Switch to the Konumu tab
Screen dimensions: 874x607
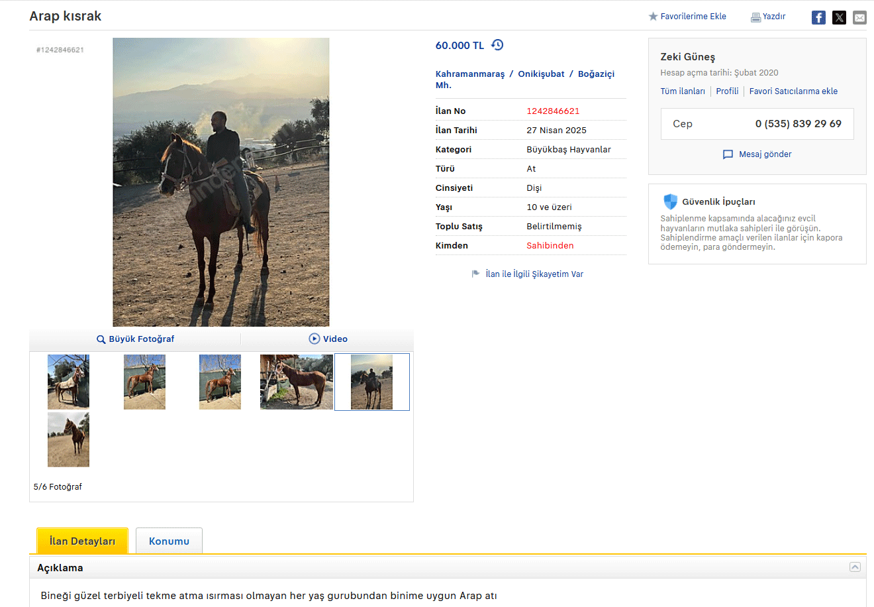pyautogui.click(x=169, y=541)
